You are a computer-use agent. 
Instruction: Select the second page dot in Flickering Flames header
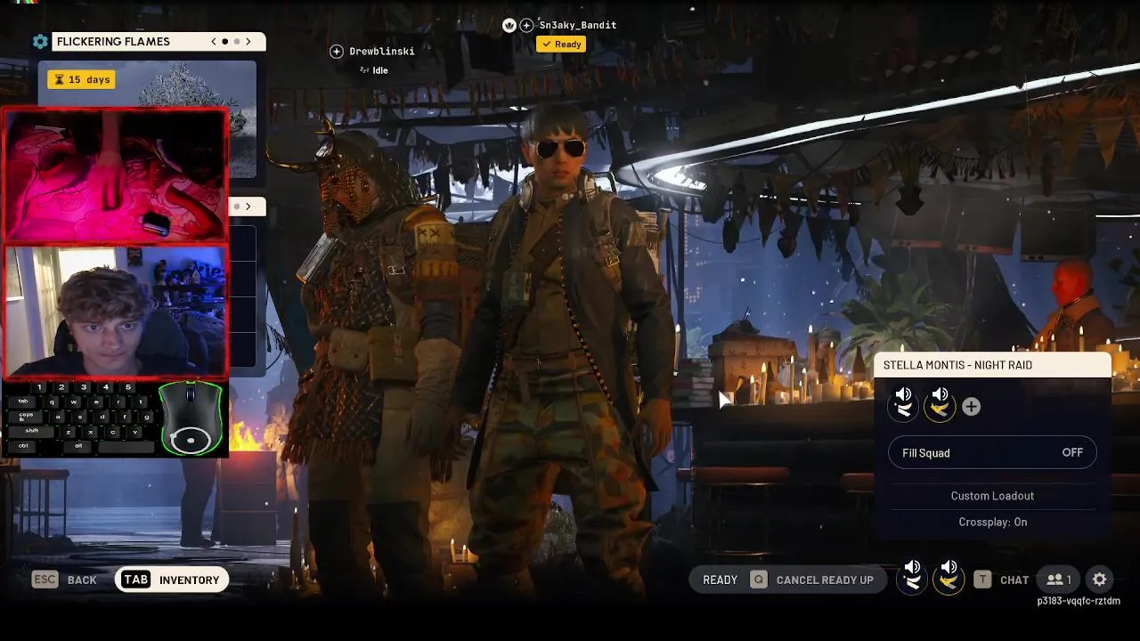pyautogui.click(x=237, y=42)
